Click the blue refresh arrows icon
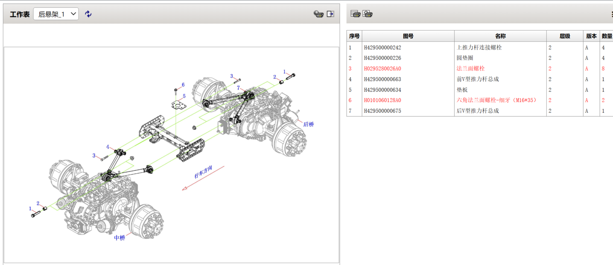This screenshot has height=265, width=613. 88,14
